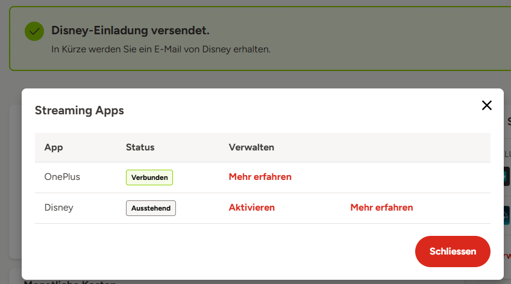Open Mehr erfahren in the OnePlus row

coord(260,177)
